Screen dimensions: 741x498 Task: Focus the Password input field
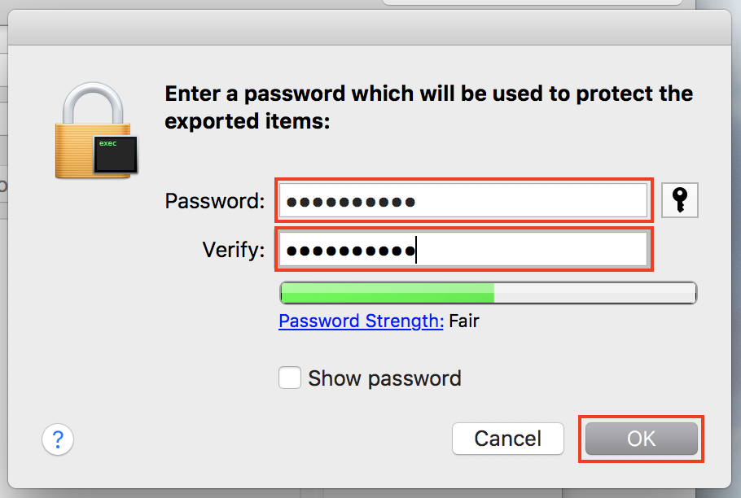pyautogui.click(x=463, y=201)
